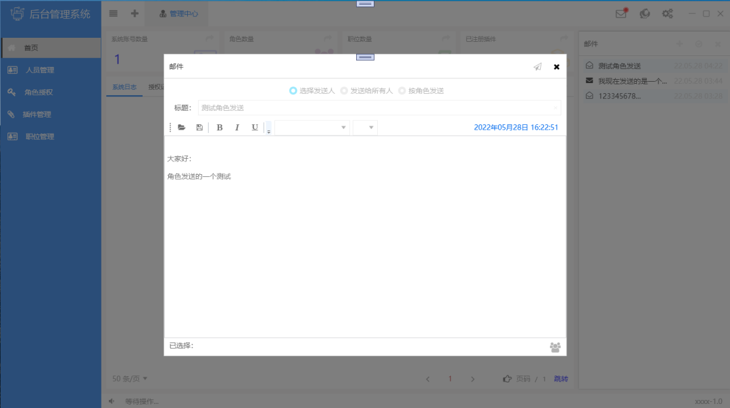Image resolution: width=730 pixels, height=408 pixels.
Task: Click the theme skin icon in header
Action: 645,14
